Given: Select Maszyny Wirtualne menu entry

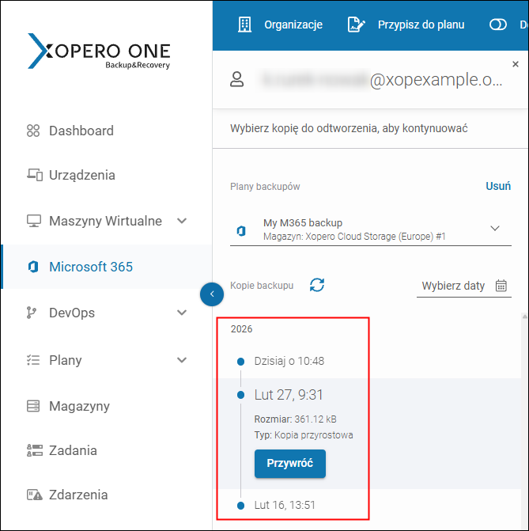Looking at the screenshot, I should click(x=105, y=221).
